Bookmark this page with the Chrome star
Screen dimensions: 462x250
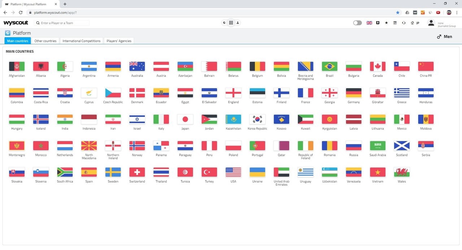pos(398,12)
